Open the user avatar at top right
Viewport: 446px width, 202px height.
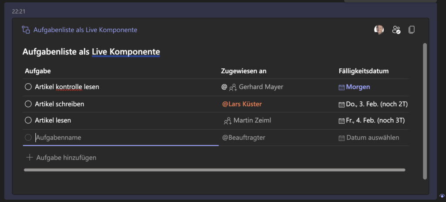379,30
